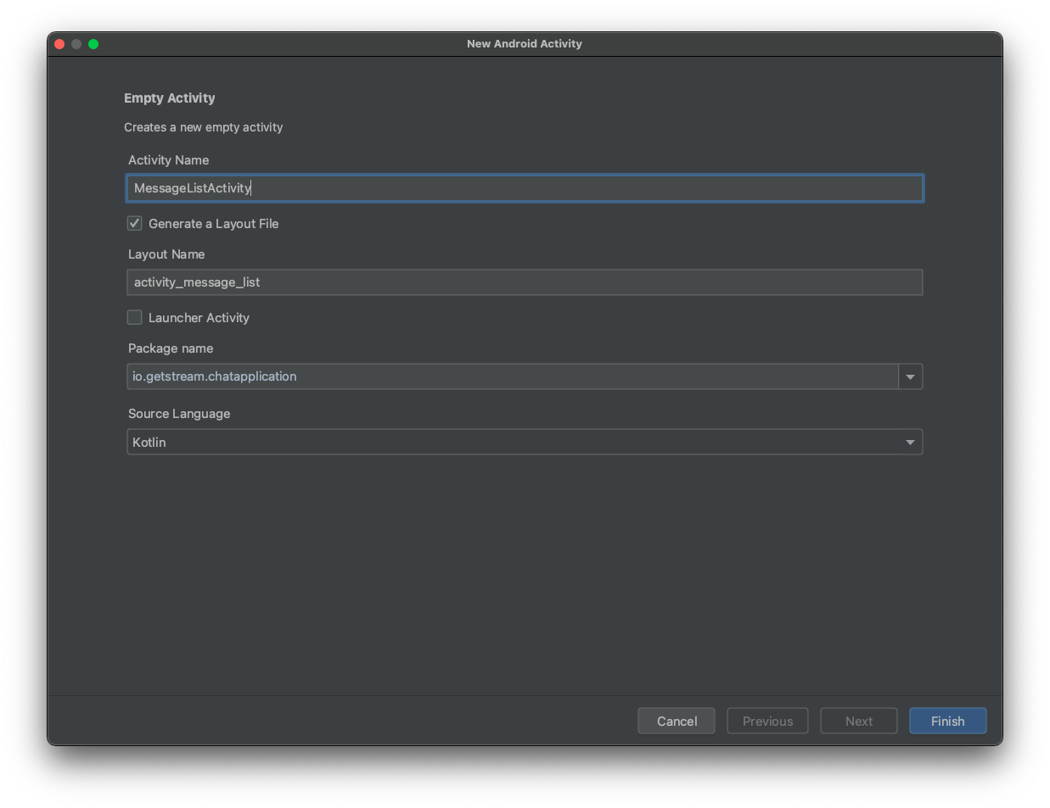Click the grey minimize window button

tap(76, 44)
